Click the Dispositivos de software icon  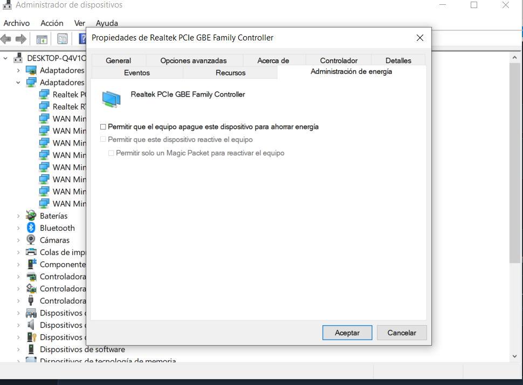(31, 349)
